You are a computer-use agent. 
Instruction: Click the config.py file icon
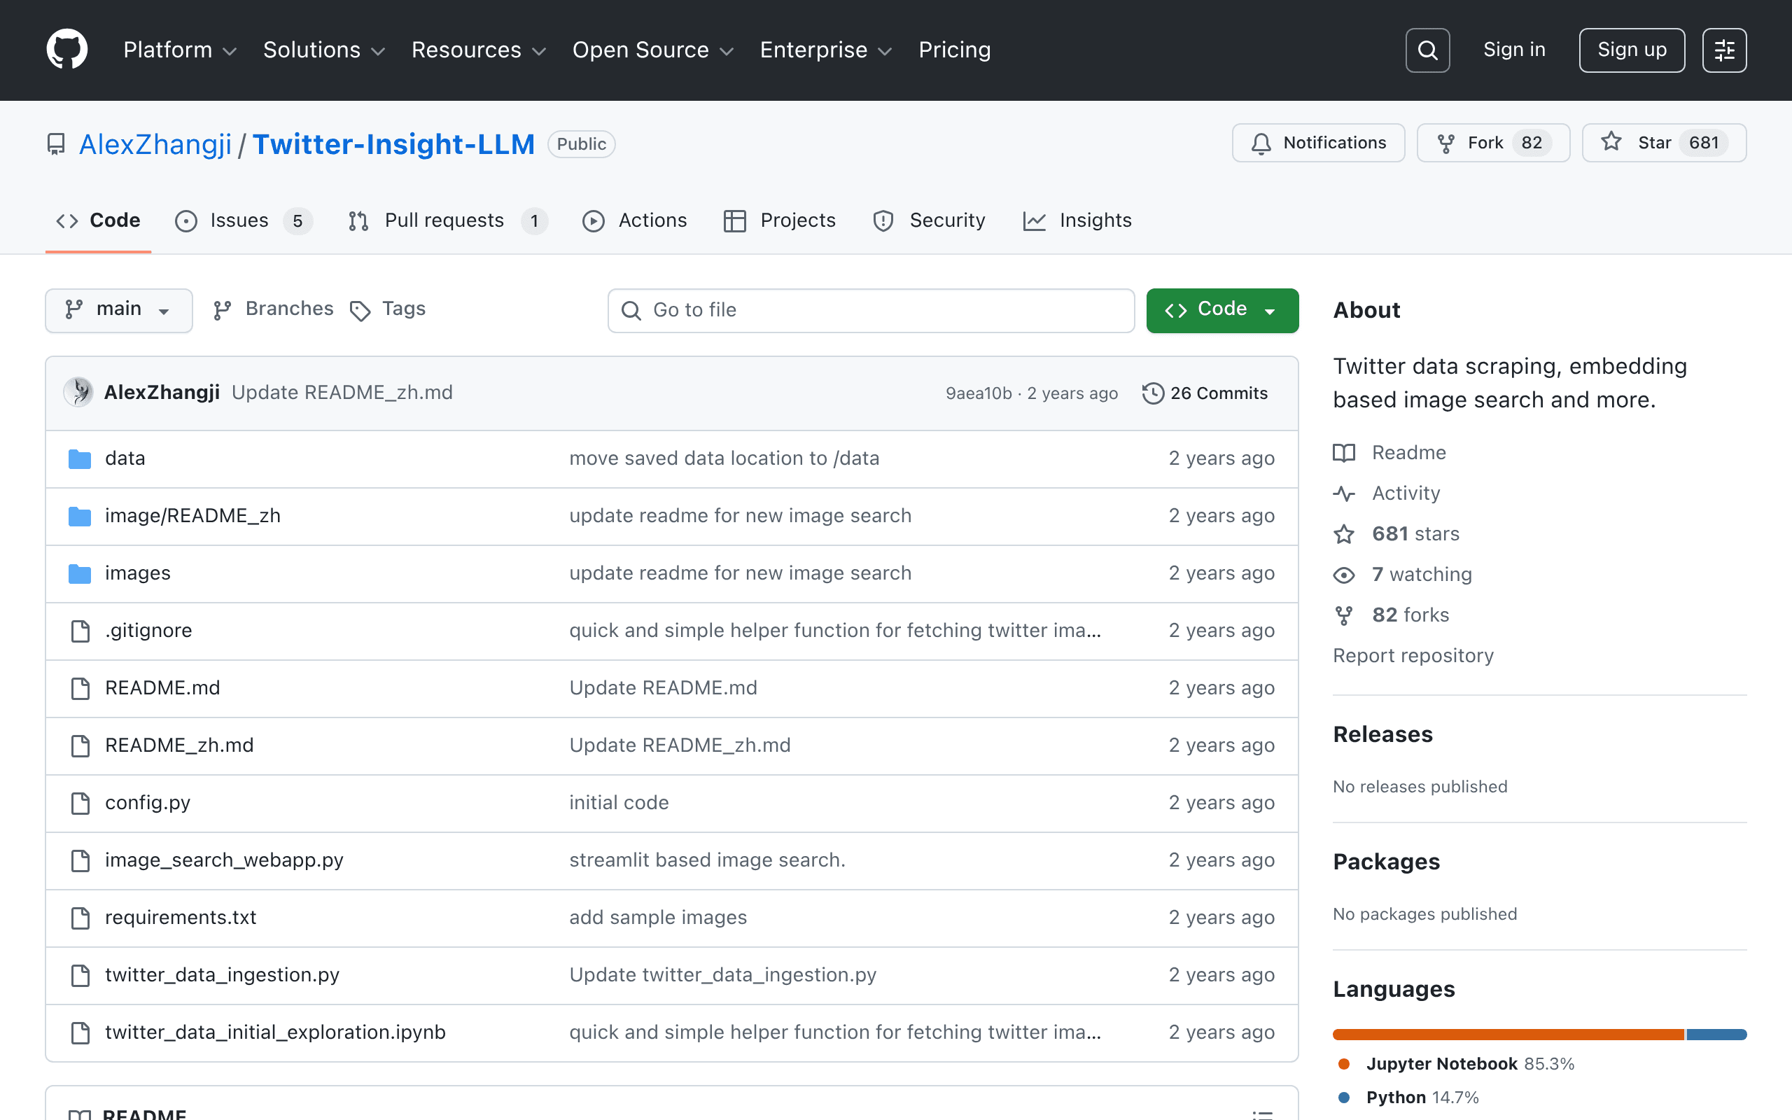[x=80, y=803]
